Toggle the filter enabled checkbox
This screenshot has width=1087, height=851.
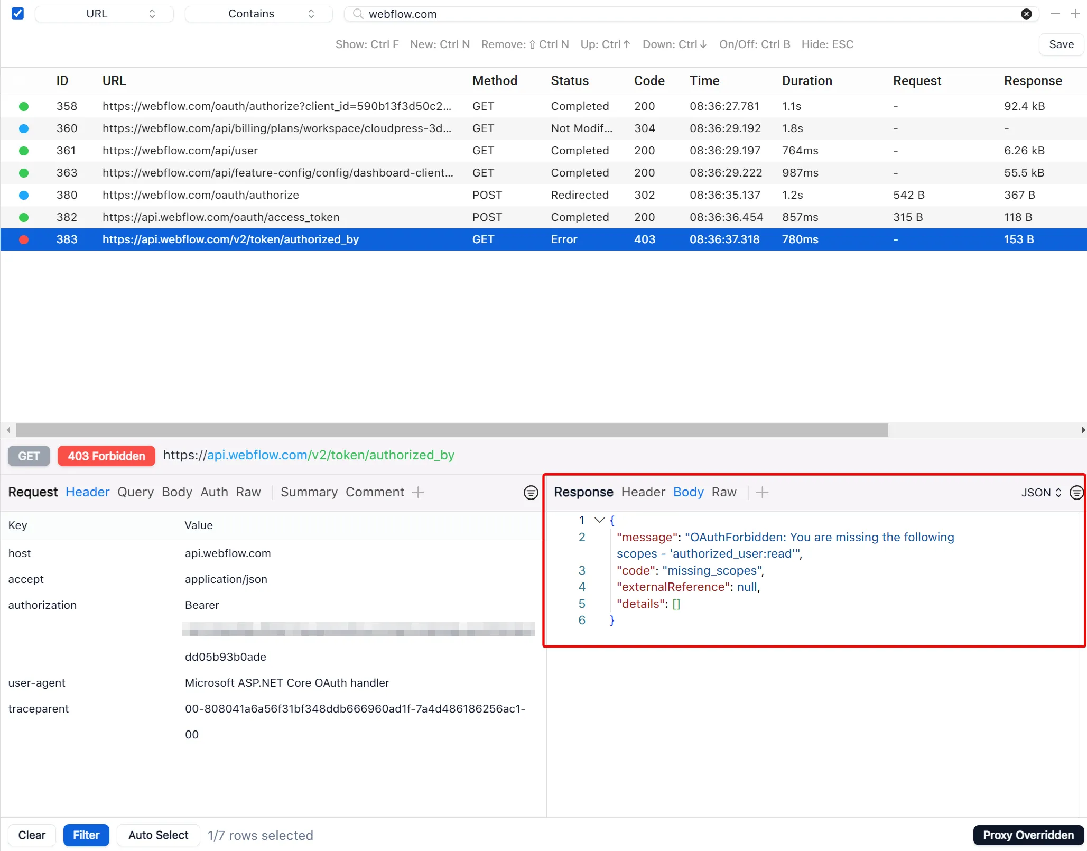coord(17,13)
